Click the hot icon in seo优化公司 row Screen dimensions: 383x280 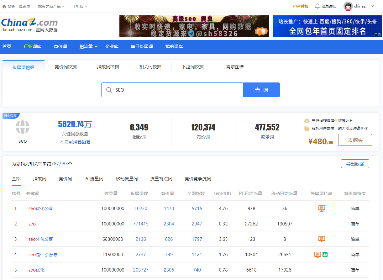click(x=322, y=208)
